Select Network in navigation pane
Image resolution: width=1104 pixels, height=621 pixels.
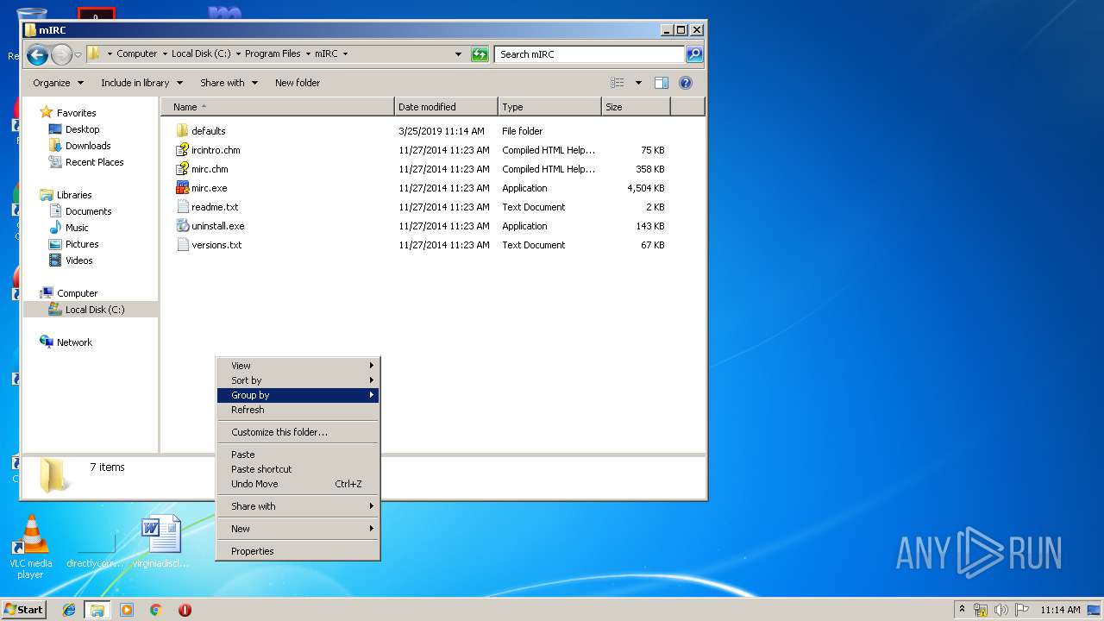click(74, 342)
